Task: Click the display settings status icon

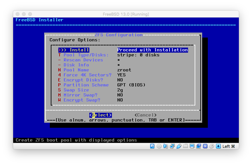Action: click(x=192, y=146)
